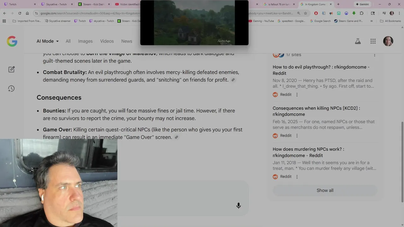
Task: Open options for Consequences killing NPCs result
Action: point(297,136)
